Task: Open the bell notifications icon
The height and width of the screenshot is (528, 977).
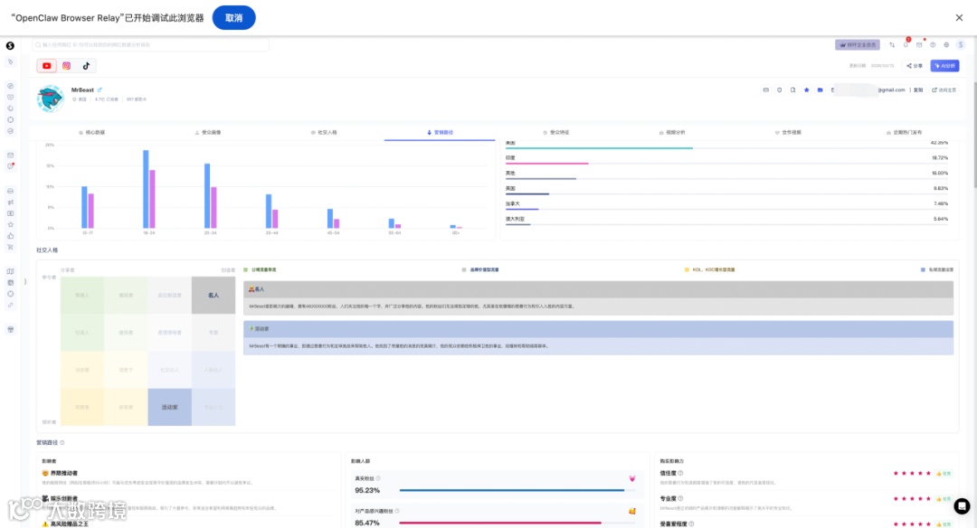Action: tap(906, 44)
